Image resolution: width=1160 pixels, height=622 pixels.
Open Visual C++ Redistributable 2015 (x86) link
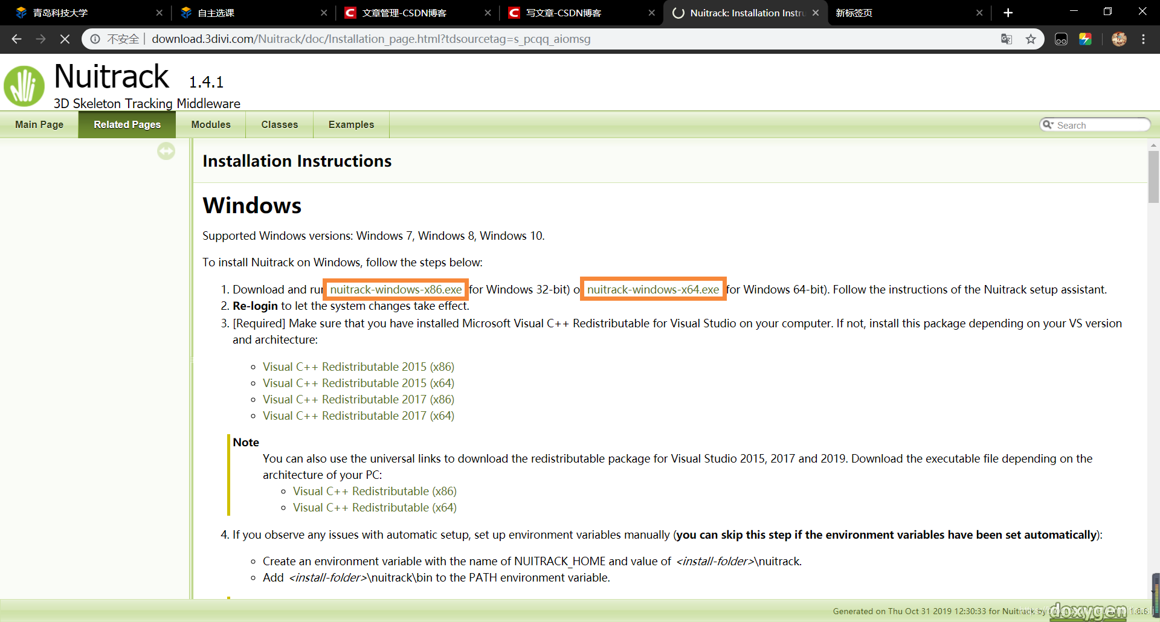(358, 367)
